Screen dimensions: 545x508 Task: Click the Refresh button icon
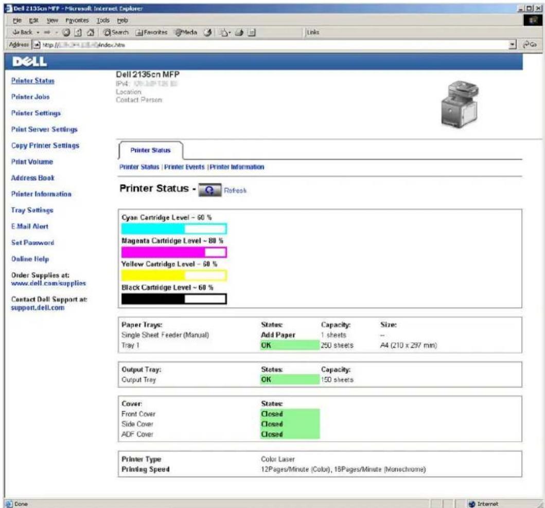point(209,190)
